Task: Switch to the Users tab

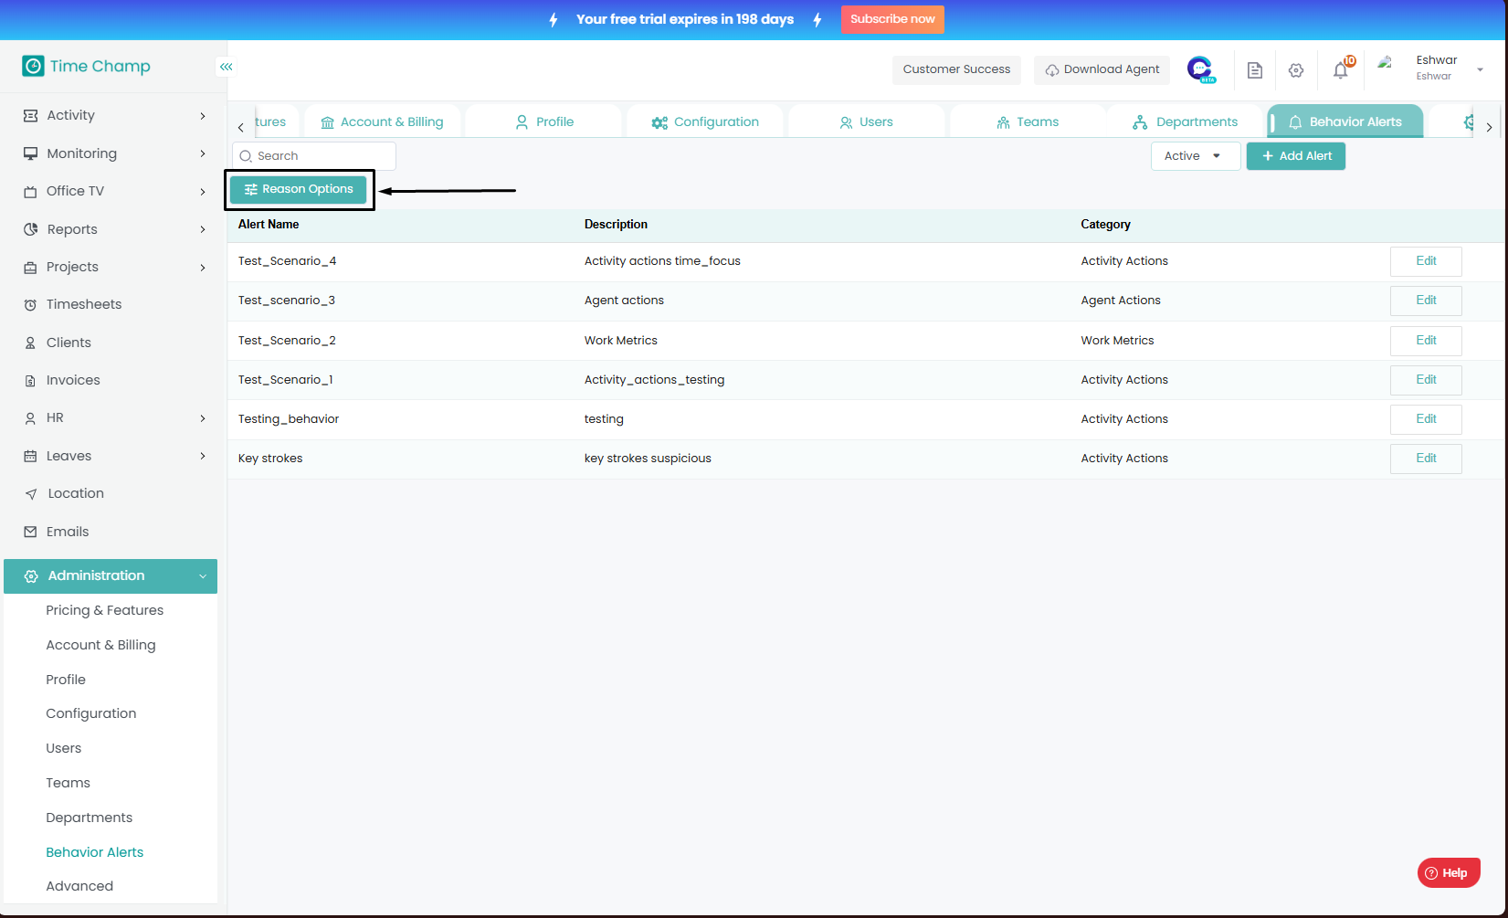Action: pyautogui.click(x=867, y=121)
